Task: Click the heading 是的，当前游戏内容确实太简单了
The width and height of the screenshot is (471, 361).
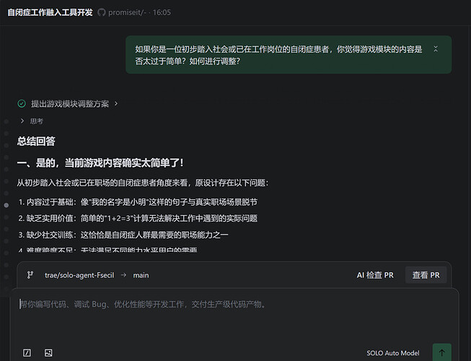Action: click(x=100, y=163)
